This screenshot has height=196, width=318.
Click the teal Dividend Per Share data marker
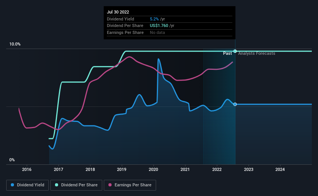click(x=235, y=51)
